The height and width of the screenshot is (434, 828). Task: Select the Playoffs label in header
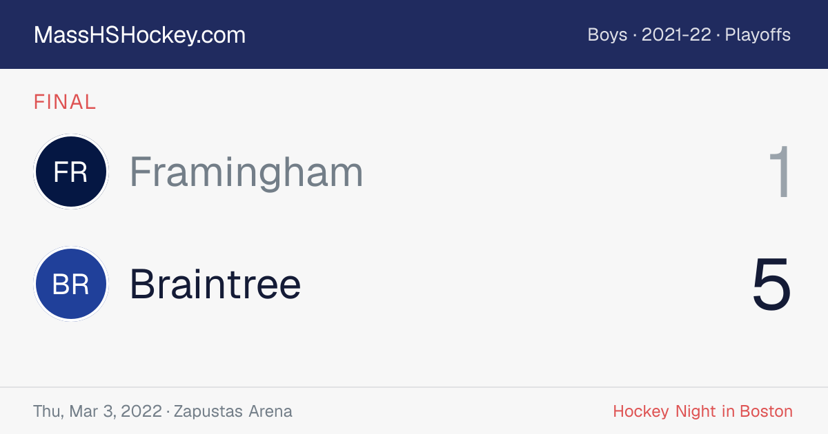[x=758, y=35]
